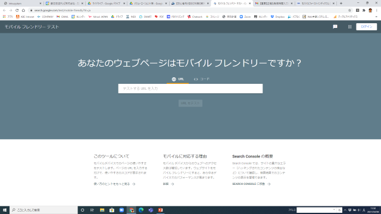Image resolution: width=381 pixels, height=214 pixels.
Task: Open the SMART bookmark
Action: pos(145,17)
